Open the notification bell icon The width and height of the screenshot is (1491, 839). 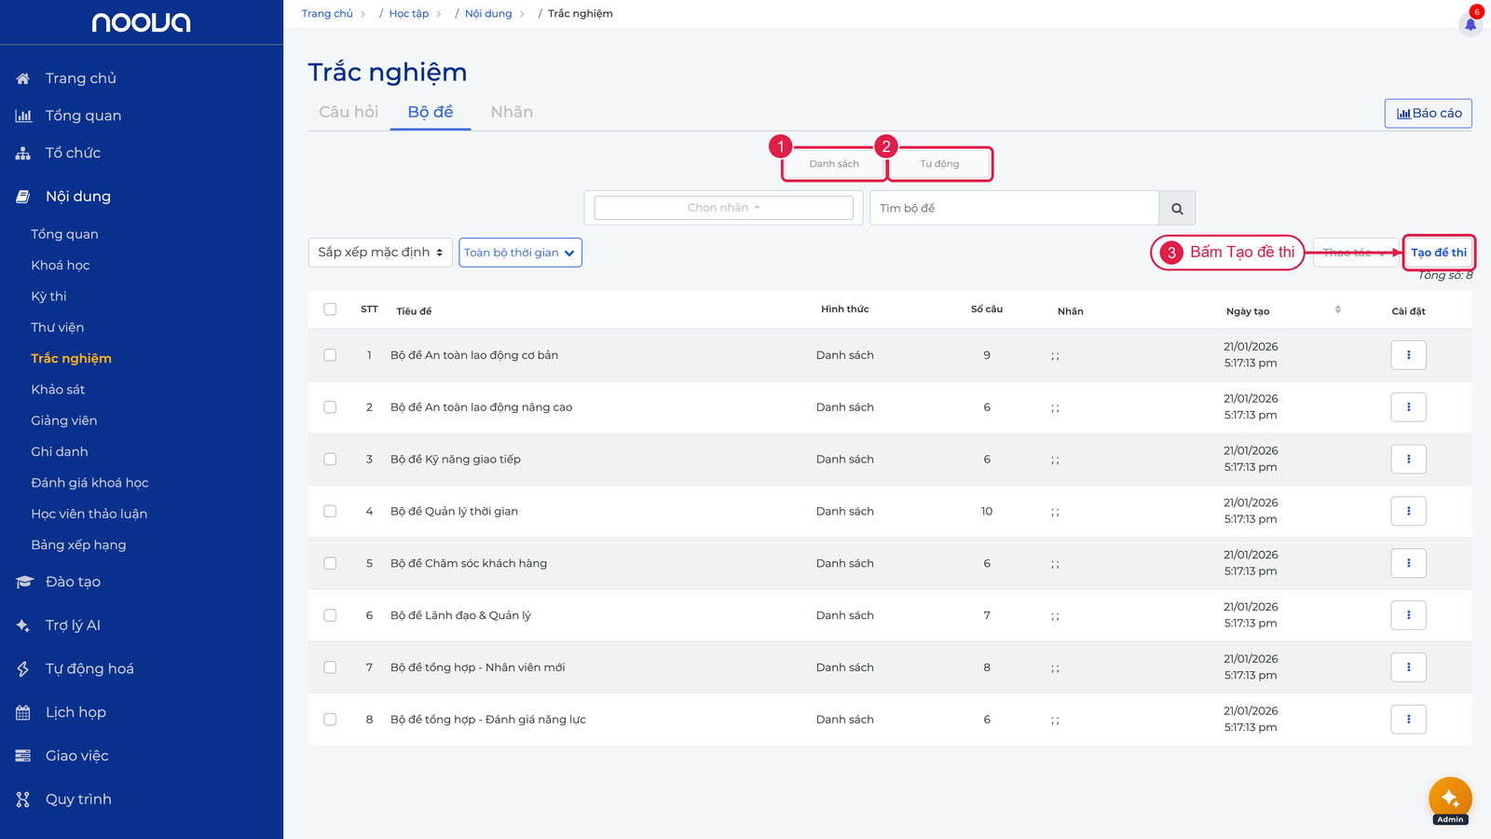(x=1470, y=24)
